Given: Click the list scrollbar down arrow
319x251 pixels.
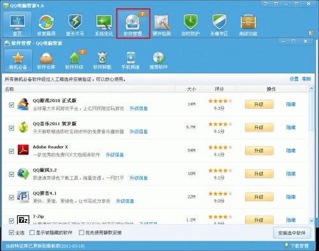Looking at the screenshot, I should tap(311, 221).
